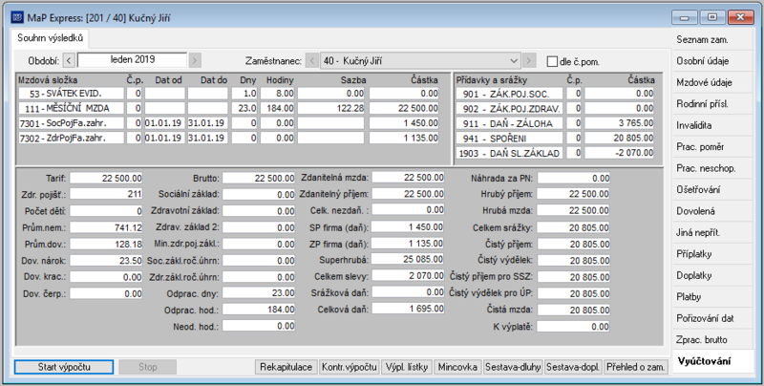Go to next period arrow

[x=195, y=61]
